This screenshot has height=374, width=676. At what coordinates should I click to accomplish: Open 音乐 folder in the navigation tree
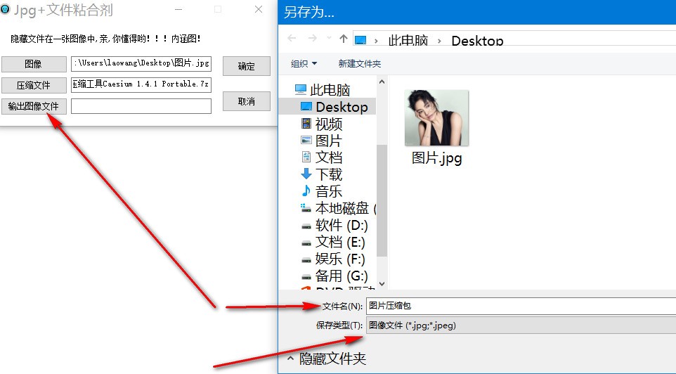click(x=329, y=191)
